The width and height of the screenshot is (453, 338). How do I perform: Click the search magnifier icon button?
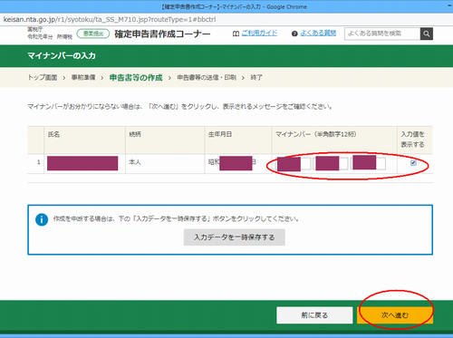coord(427,34)
